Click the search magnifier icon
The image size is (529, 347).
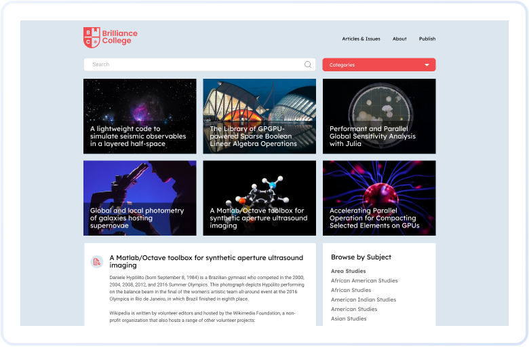(308, 65)
